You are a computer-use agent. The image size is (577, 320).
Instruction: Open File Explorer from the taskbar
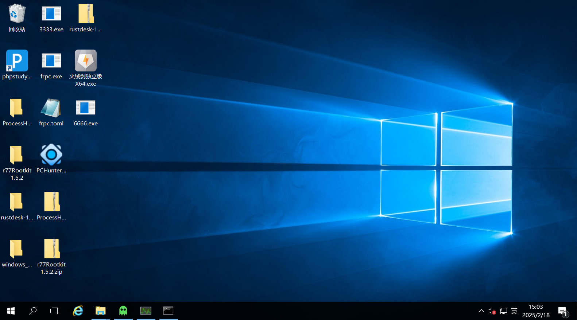(100, 311)
